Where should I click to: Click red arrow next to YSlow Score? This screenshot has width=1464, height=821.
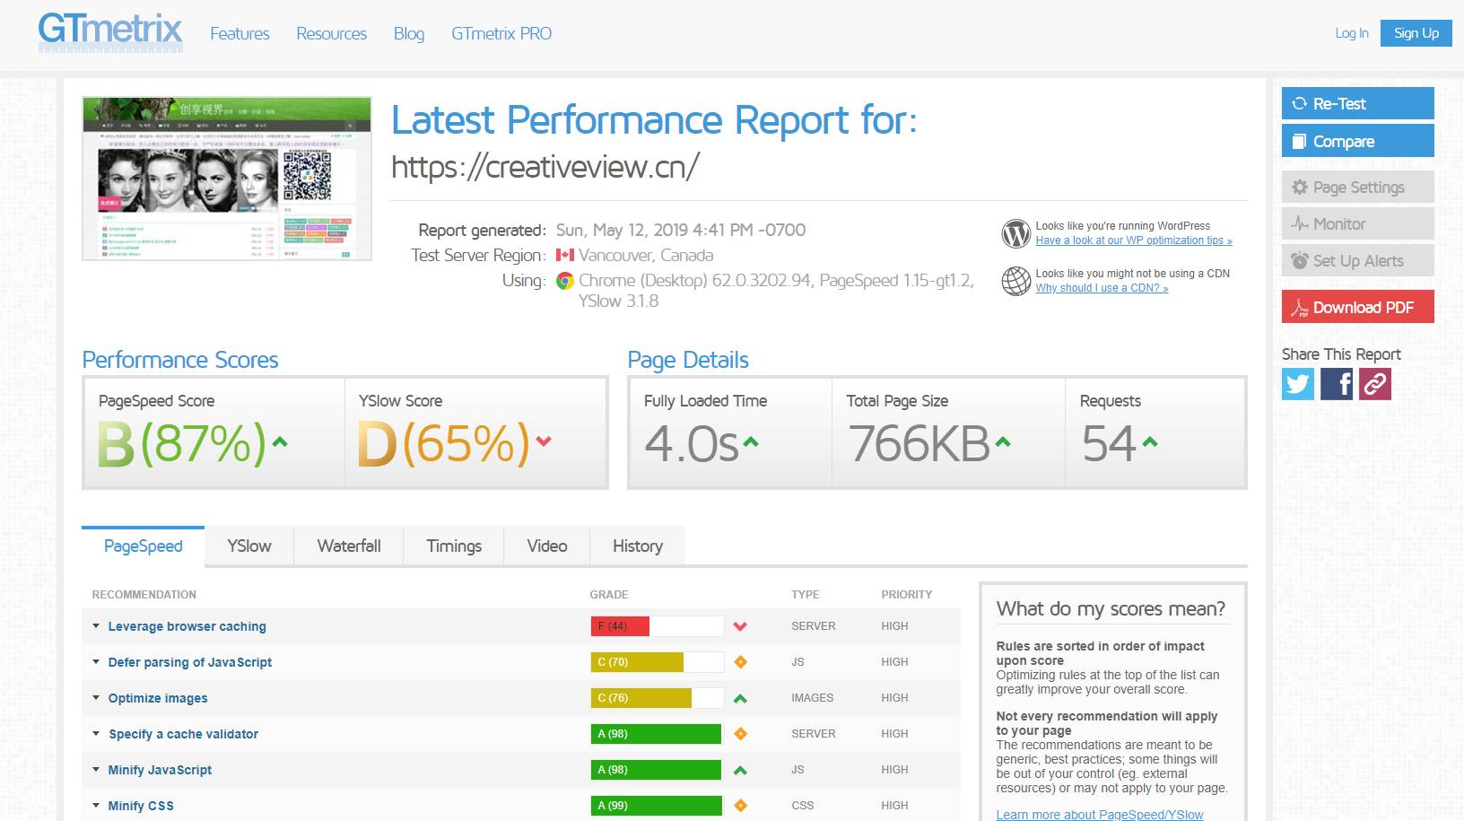pos(543,441)
